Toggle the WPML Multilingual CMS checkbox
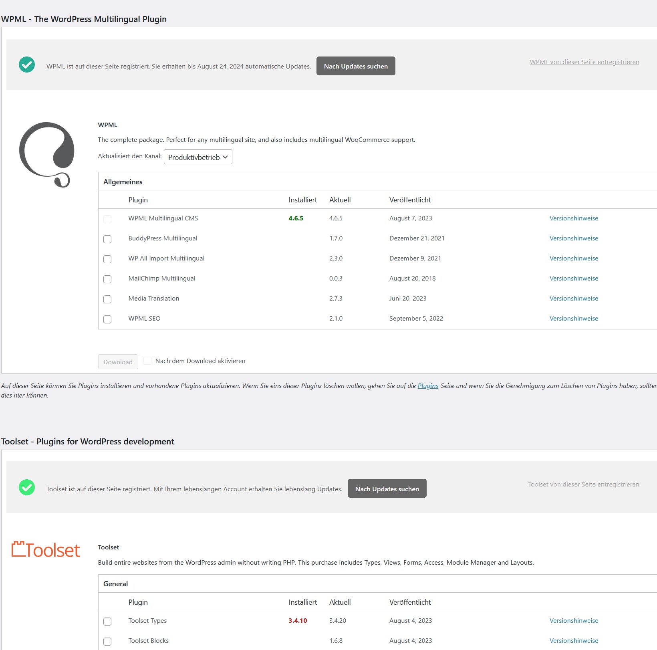Viewport: 657px width, 650px height. (x=107, y=219)
